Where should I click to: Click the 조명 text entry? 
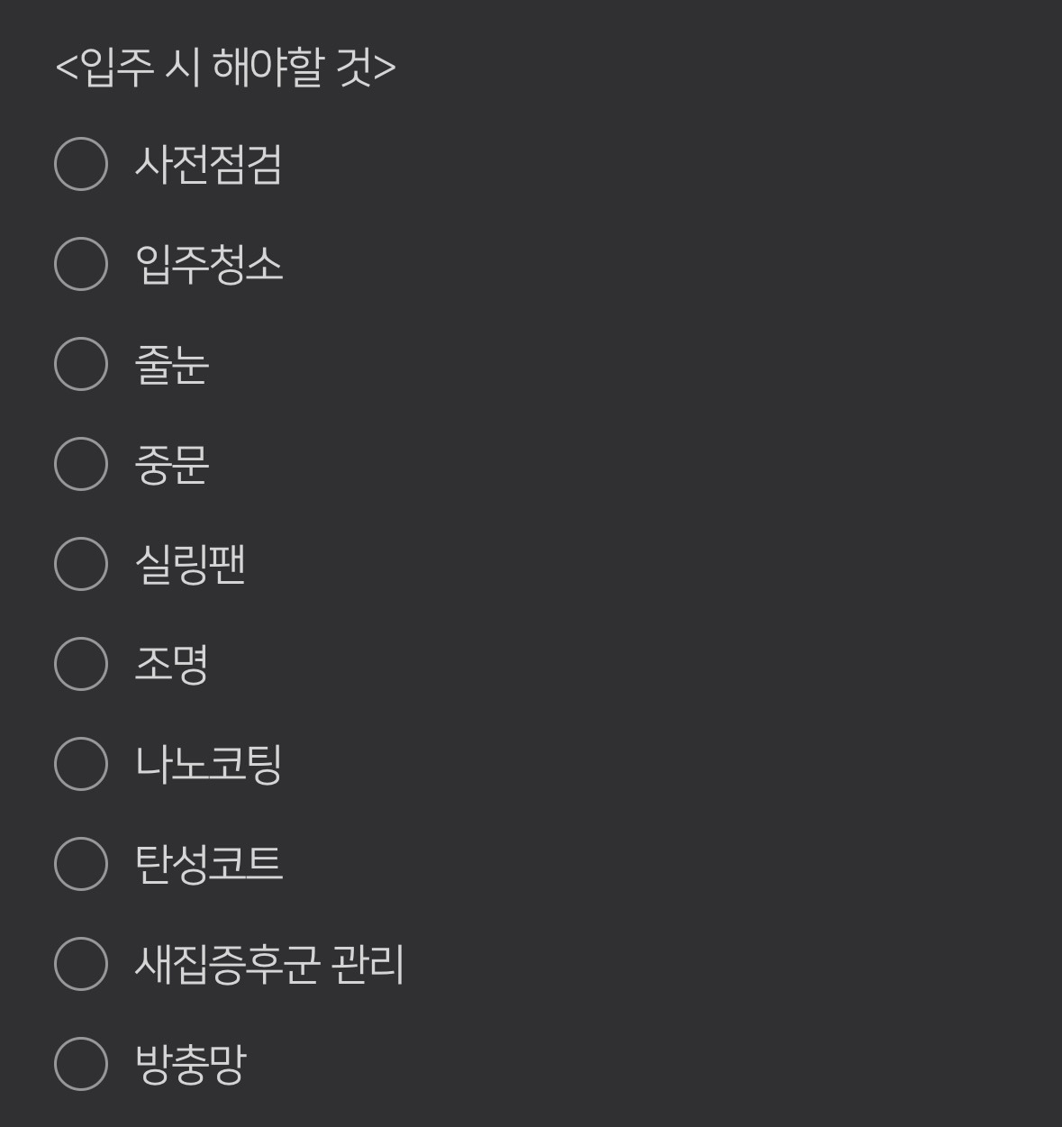coord(171,665)
